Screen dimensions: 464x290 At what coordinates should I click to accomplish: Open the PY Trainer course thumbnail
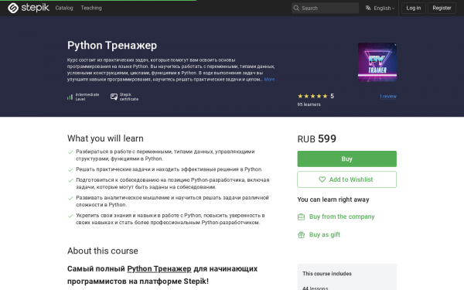pos(377,62)
